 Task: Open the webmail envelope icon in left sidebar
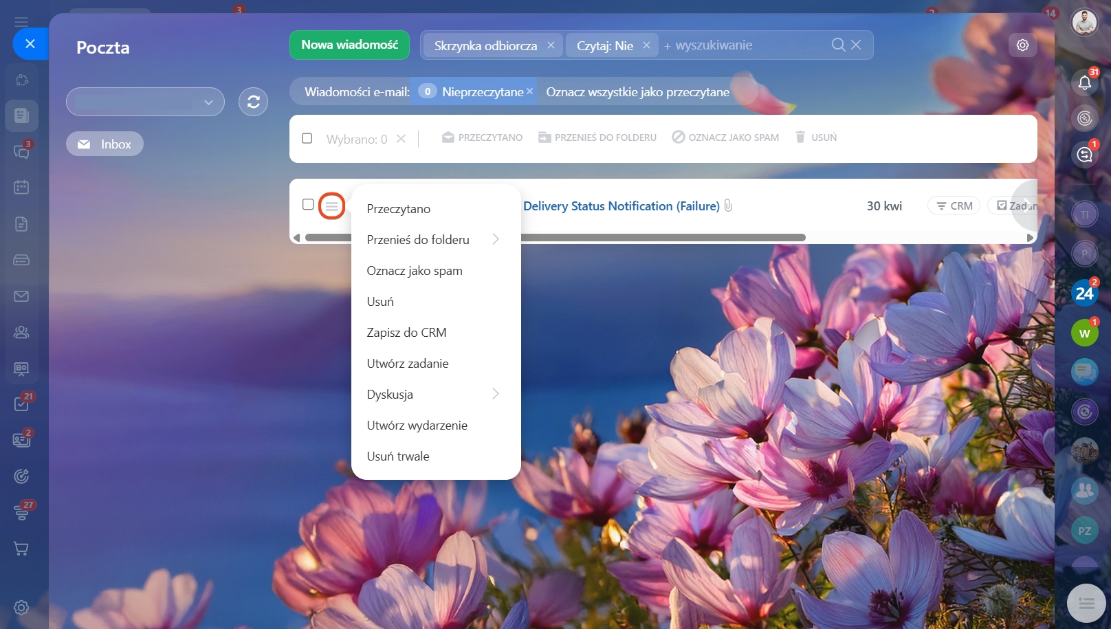click(21, 296)
